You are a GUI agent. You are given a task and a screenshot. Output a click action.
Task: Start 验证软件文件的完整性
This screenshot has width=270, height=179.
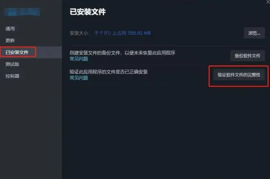pos(239,75)
